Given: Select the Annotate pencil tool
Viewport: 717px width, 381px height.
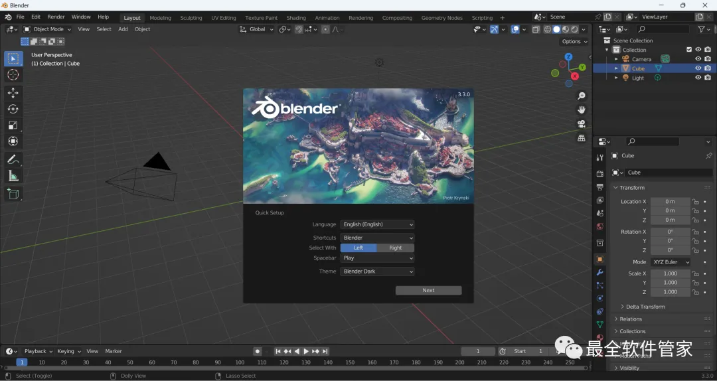Looking at the screenshot, I should [x=13, y=160].
